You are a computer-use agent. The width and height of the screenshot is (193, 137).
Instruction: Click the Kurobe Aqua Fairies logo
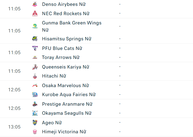(x=35, y=95)
